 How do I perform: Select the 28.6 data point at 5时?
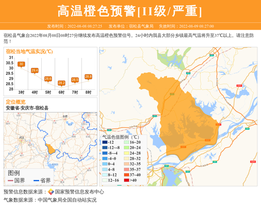tap(48, 78)
